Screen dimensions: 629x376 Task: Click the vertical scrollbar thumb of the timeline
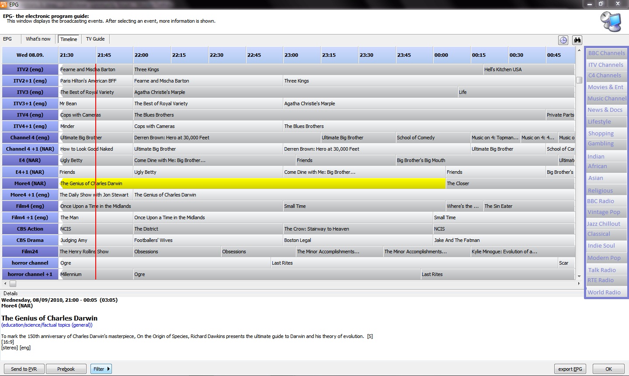click(x=579, y=80)
